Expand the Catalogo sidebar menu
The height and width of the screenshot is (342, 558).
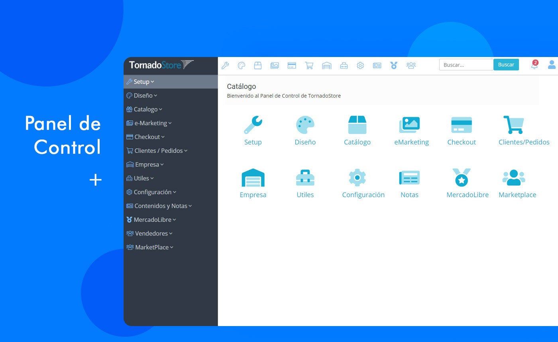click(171, 109)
